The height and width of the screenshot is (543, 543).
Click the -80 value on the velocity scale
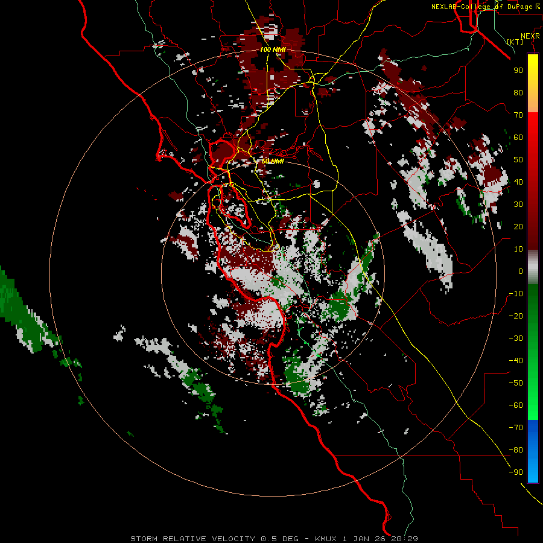tap(516, 450)
